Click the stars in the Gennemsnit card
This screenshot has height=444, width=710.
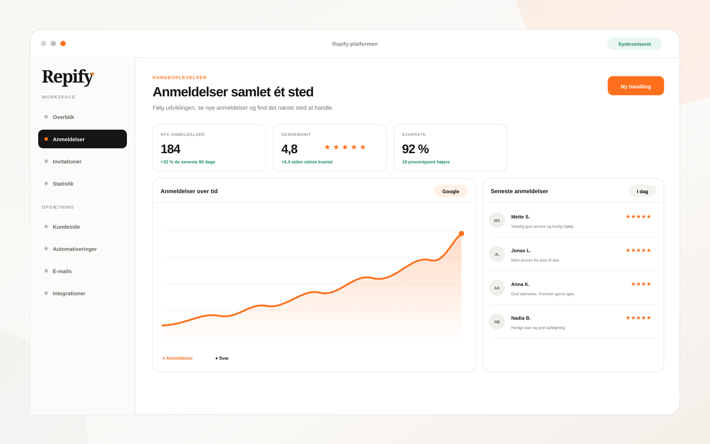coord(345,147)
